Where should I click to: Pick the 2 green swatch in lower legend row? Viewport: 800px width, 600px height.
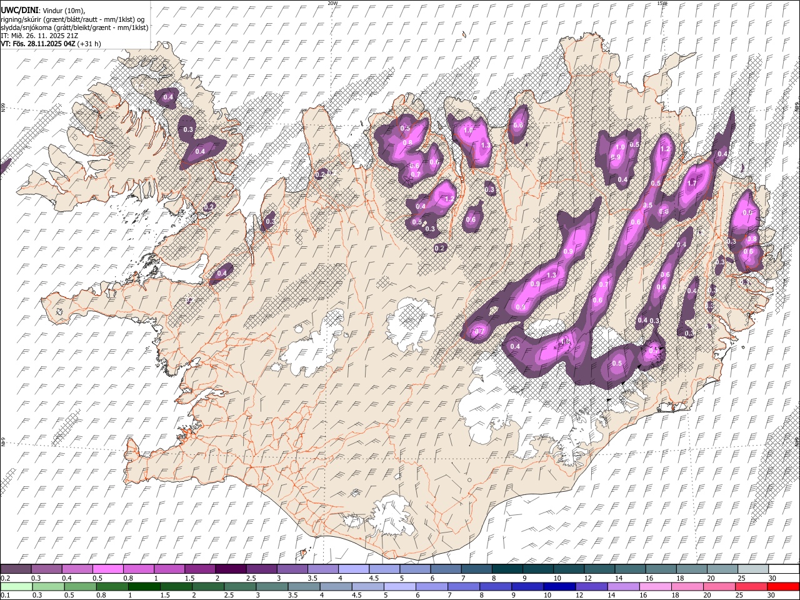208,586
